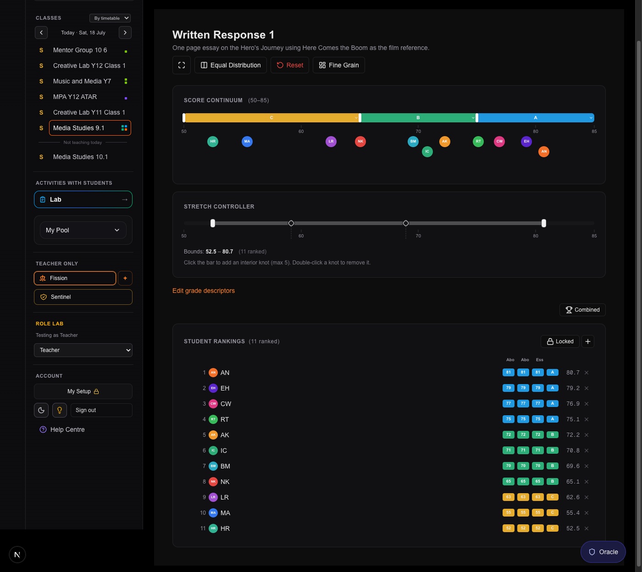Screen dimensions: 642x572
Task: Open the My Pool dropdown
Action: 83,230
